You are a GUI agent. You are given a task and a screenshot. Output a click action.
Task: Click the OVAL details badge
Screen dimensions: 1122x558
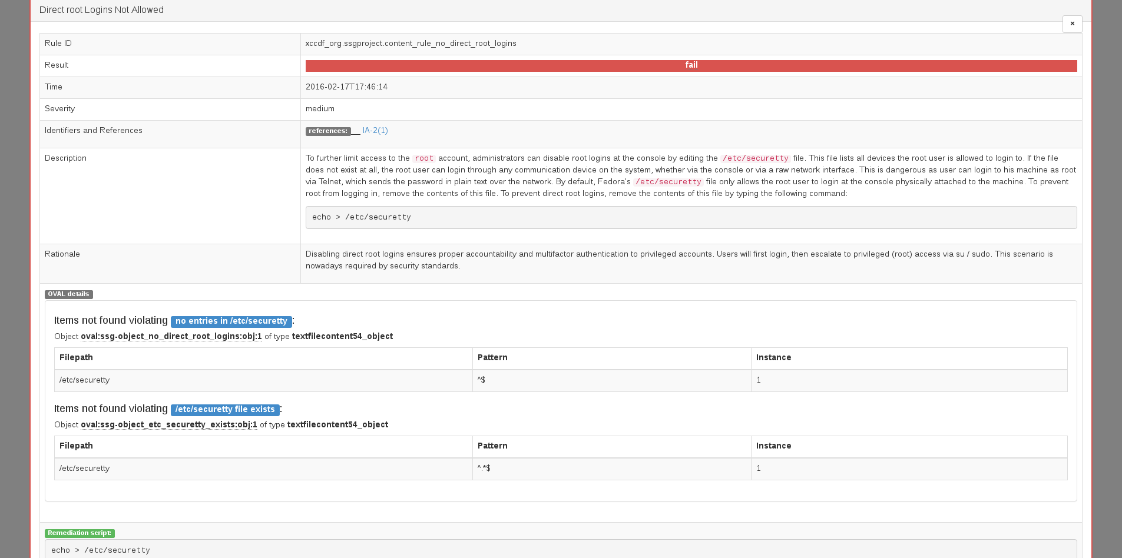68,294
